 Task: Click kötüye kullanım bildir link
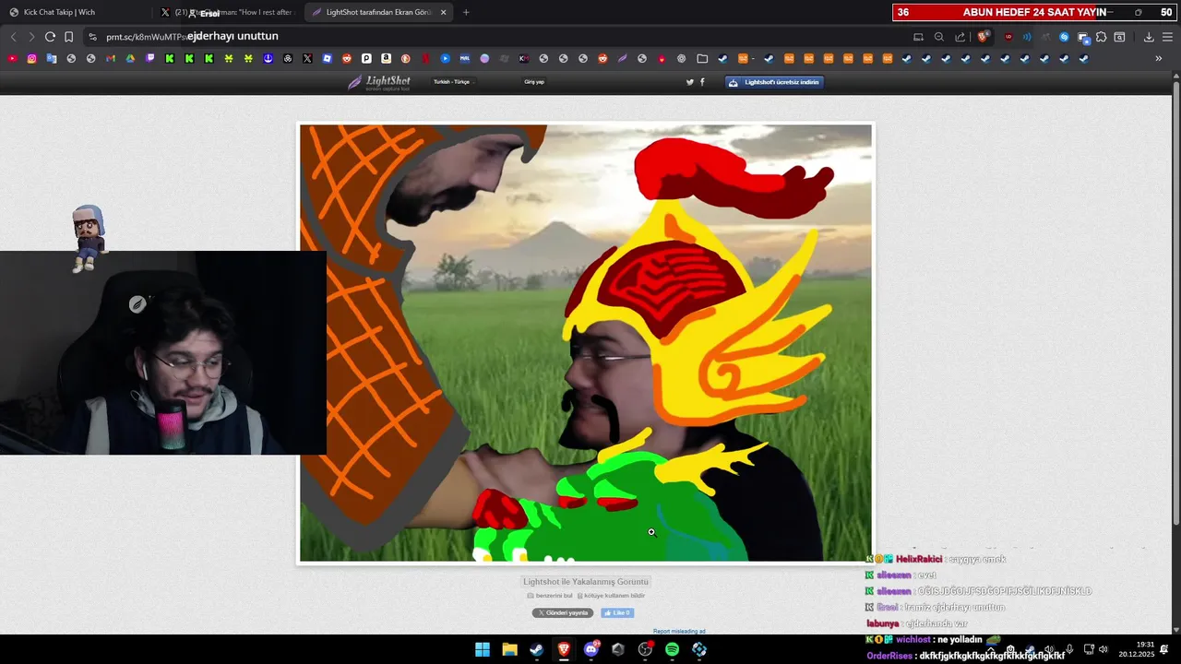click(x=611, y=596)
